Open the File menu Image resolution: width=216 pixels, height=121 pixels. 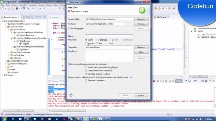click(x=2, y=5)
